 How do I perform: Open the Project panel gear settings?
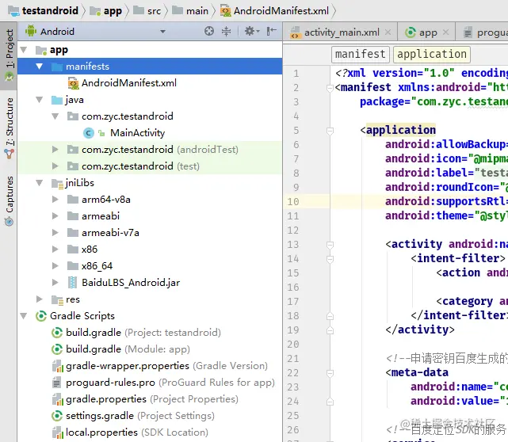252,31
